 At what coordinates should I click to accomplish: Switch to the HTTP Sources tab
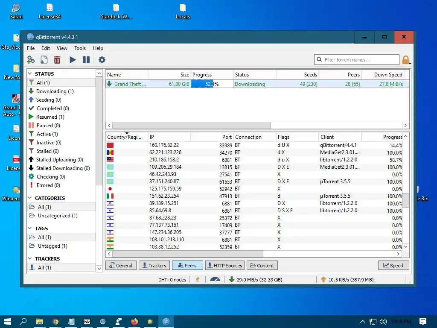tap(225, 266)
